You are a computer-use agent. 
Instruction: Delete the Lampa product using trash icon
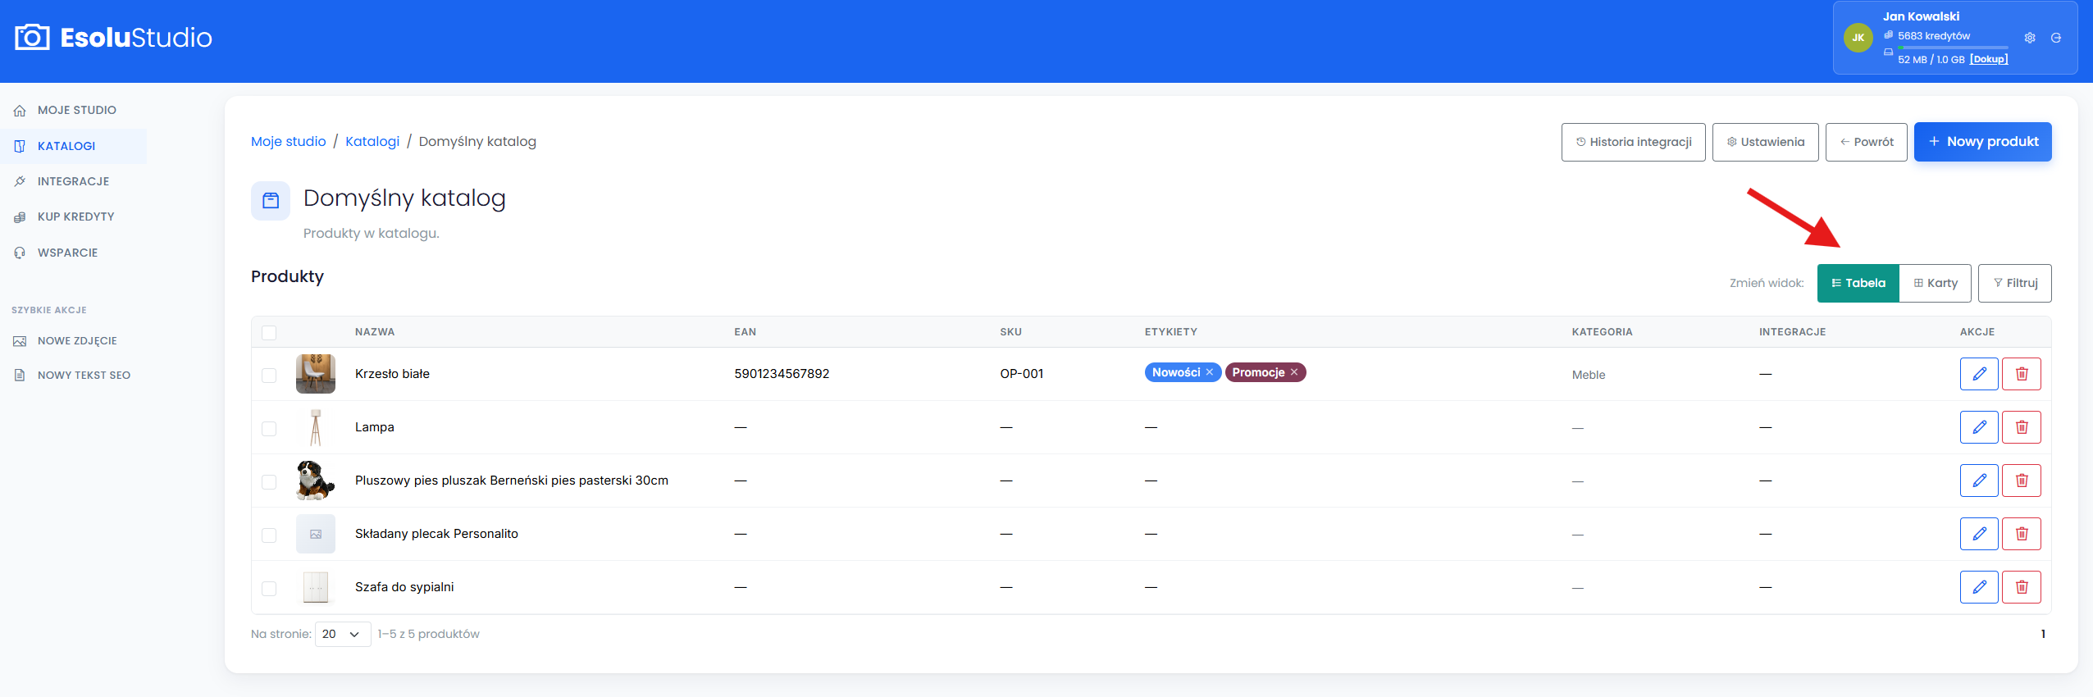[2022, 427]
